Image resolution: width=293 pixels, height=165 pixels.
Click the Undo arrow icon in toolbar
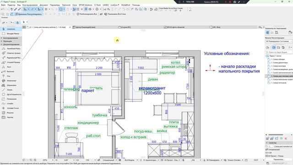pyautogui.click(x=3, y=9)
